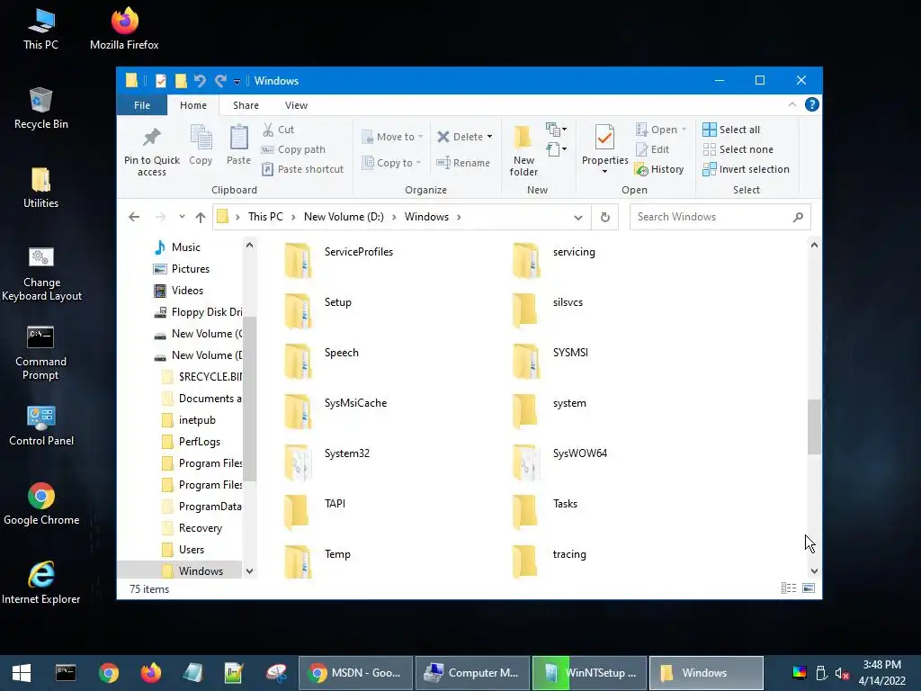921x691 pixels.
Task: Refresh the Windows folder view
Action: coord(605,218)
